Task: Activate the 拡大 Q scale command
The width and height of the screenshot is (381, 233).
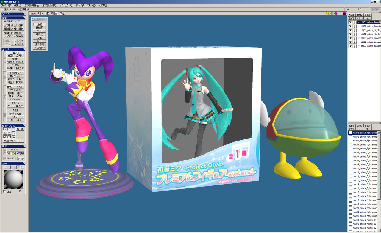Action: pyautogui.click(x=11, y=62)
